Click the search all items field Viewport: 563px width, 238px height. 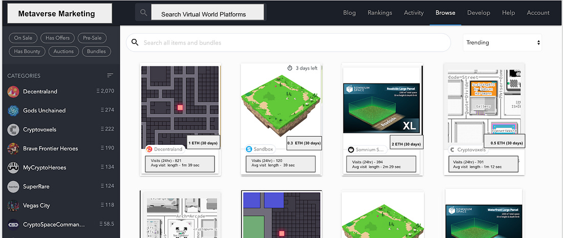[292, 42]
